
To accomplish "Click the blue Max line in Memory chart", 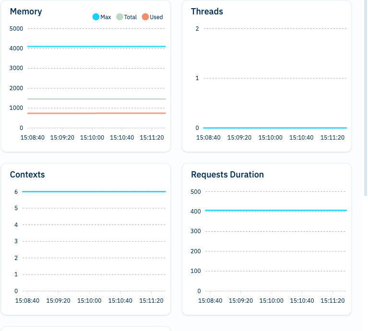I will (96, 47).
